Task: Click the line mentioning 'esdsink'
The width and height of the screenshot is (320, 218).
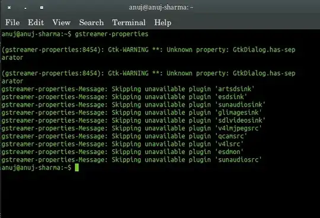Action: coord(124,97)
